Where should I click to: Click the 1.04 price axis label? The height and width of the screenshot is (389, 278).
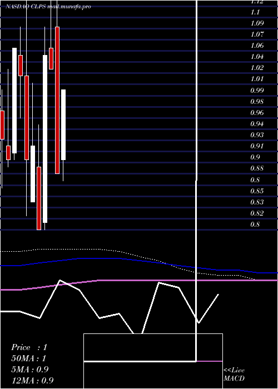257,57
